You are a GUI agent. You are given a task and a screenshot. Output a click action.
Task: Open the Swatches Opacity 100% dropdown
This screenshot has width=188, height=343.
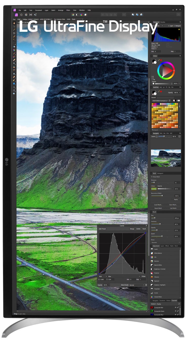click(177, 92)
